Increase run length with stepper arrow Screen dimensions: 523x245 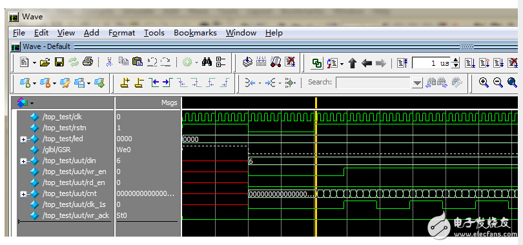point(456,61)
